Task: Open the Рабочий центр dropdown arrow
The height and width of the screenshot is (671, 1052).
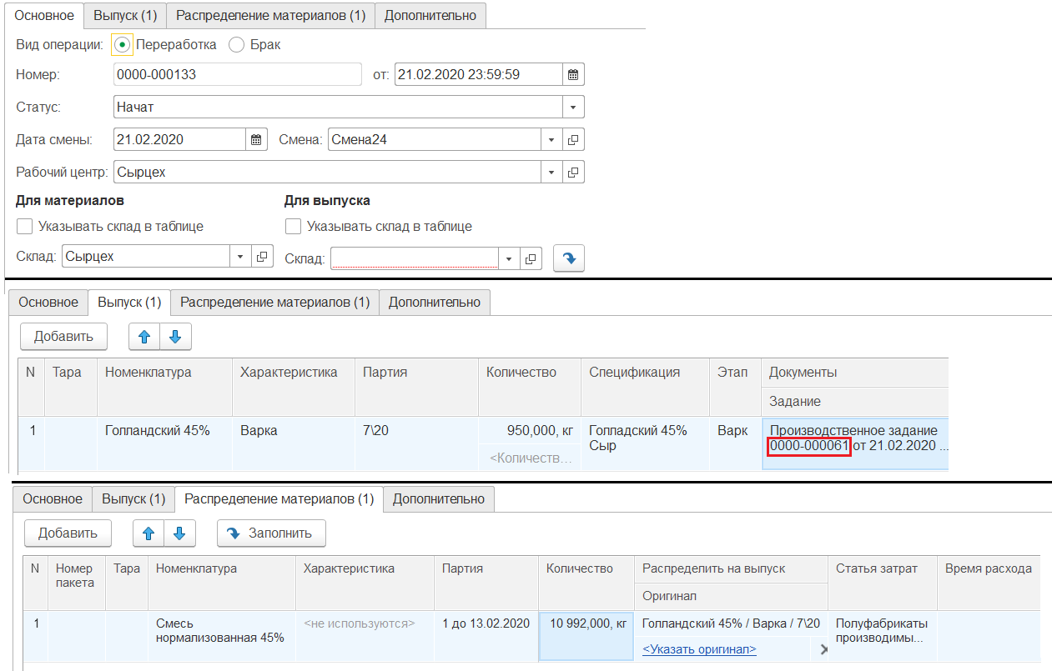Action: [x=551, y=173]
